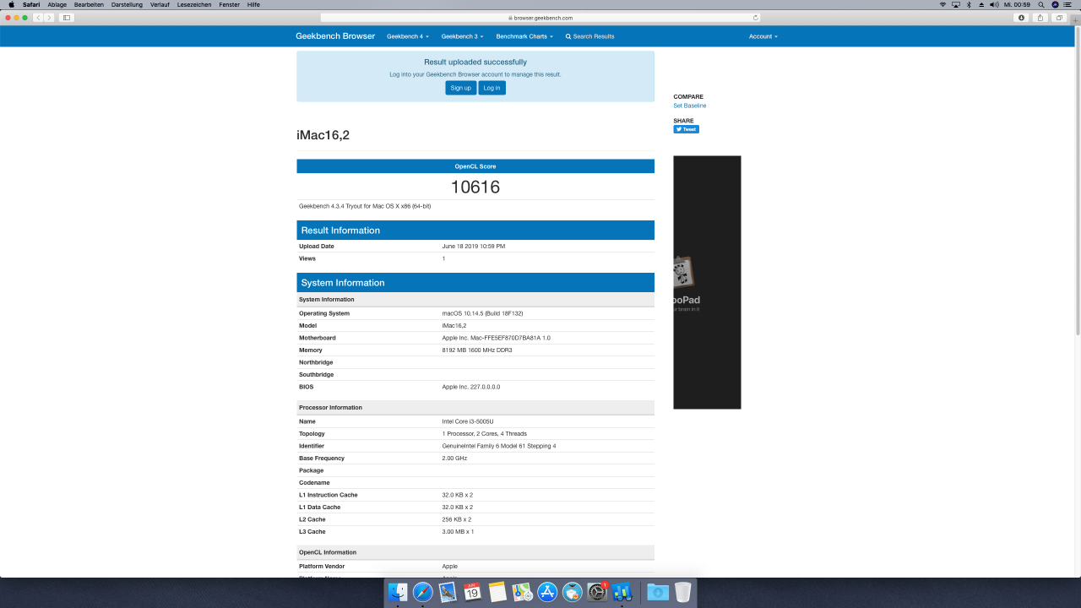Toggle the Safari sidebar button
Image resolution: width=1081 pixels, height=608 pixels.
pyautogui.click(x=67, y=17)
